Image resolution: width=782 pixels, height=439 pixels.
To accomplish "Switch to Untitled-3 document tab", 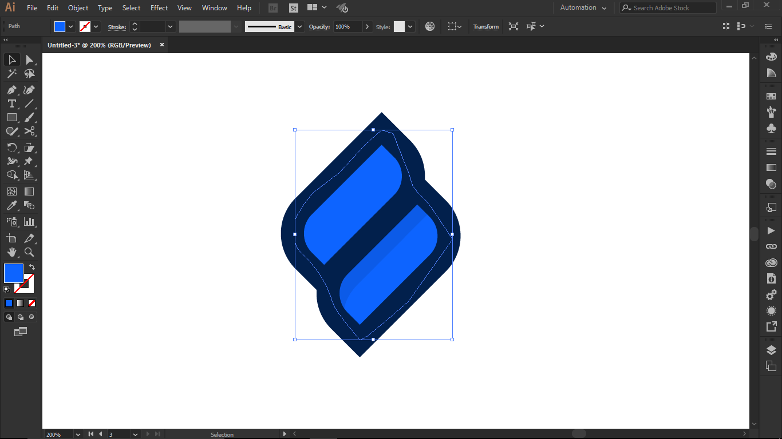I will 99,45.
